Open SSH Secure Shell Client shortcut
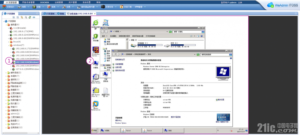Image resolution: width=300 pixels, height=135 pixels. (x=96, y=79)
